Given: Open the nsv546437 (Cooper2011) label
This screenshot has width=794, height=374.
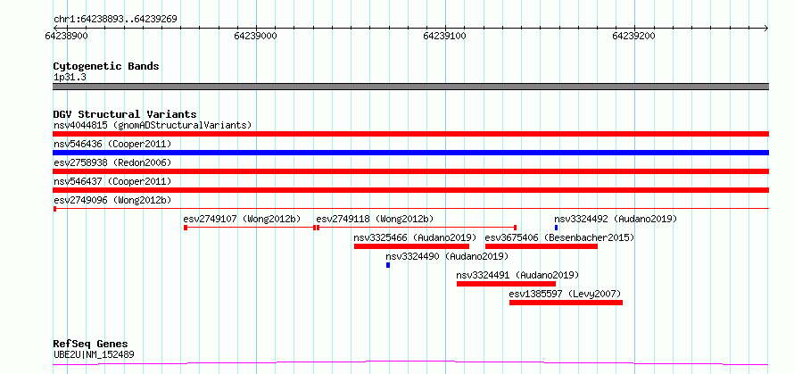Looking at the screenshot, I should point(112,181).
